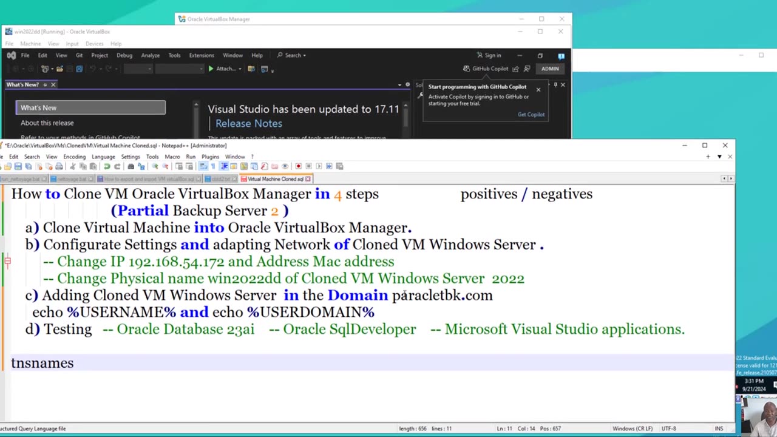
Task: Toggle Synchronize Horizontal Scrolling icon
Action: pos(189,166)
